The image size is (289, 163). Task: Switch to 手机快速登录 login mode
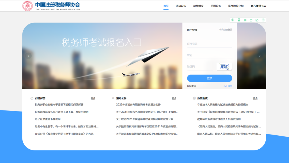[226, 30]
